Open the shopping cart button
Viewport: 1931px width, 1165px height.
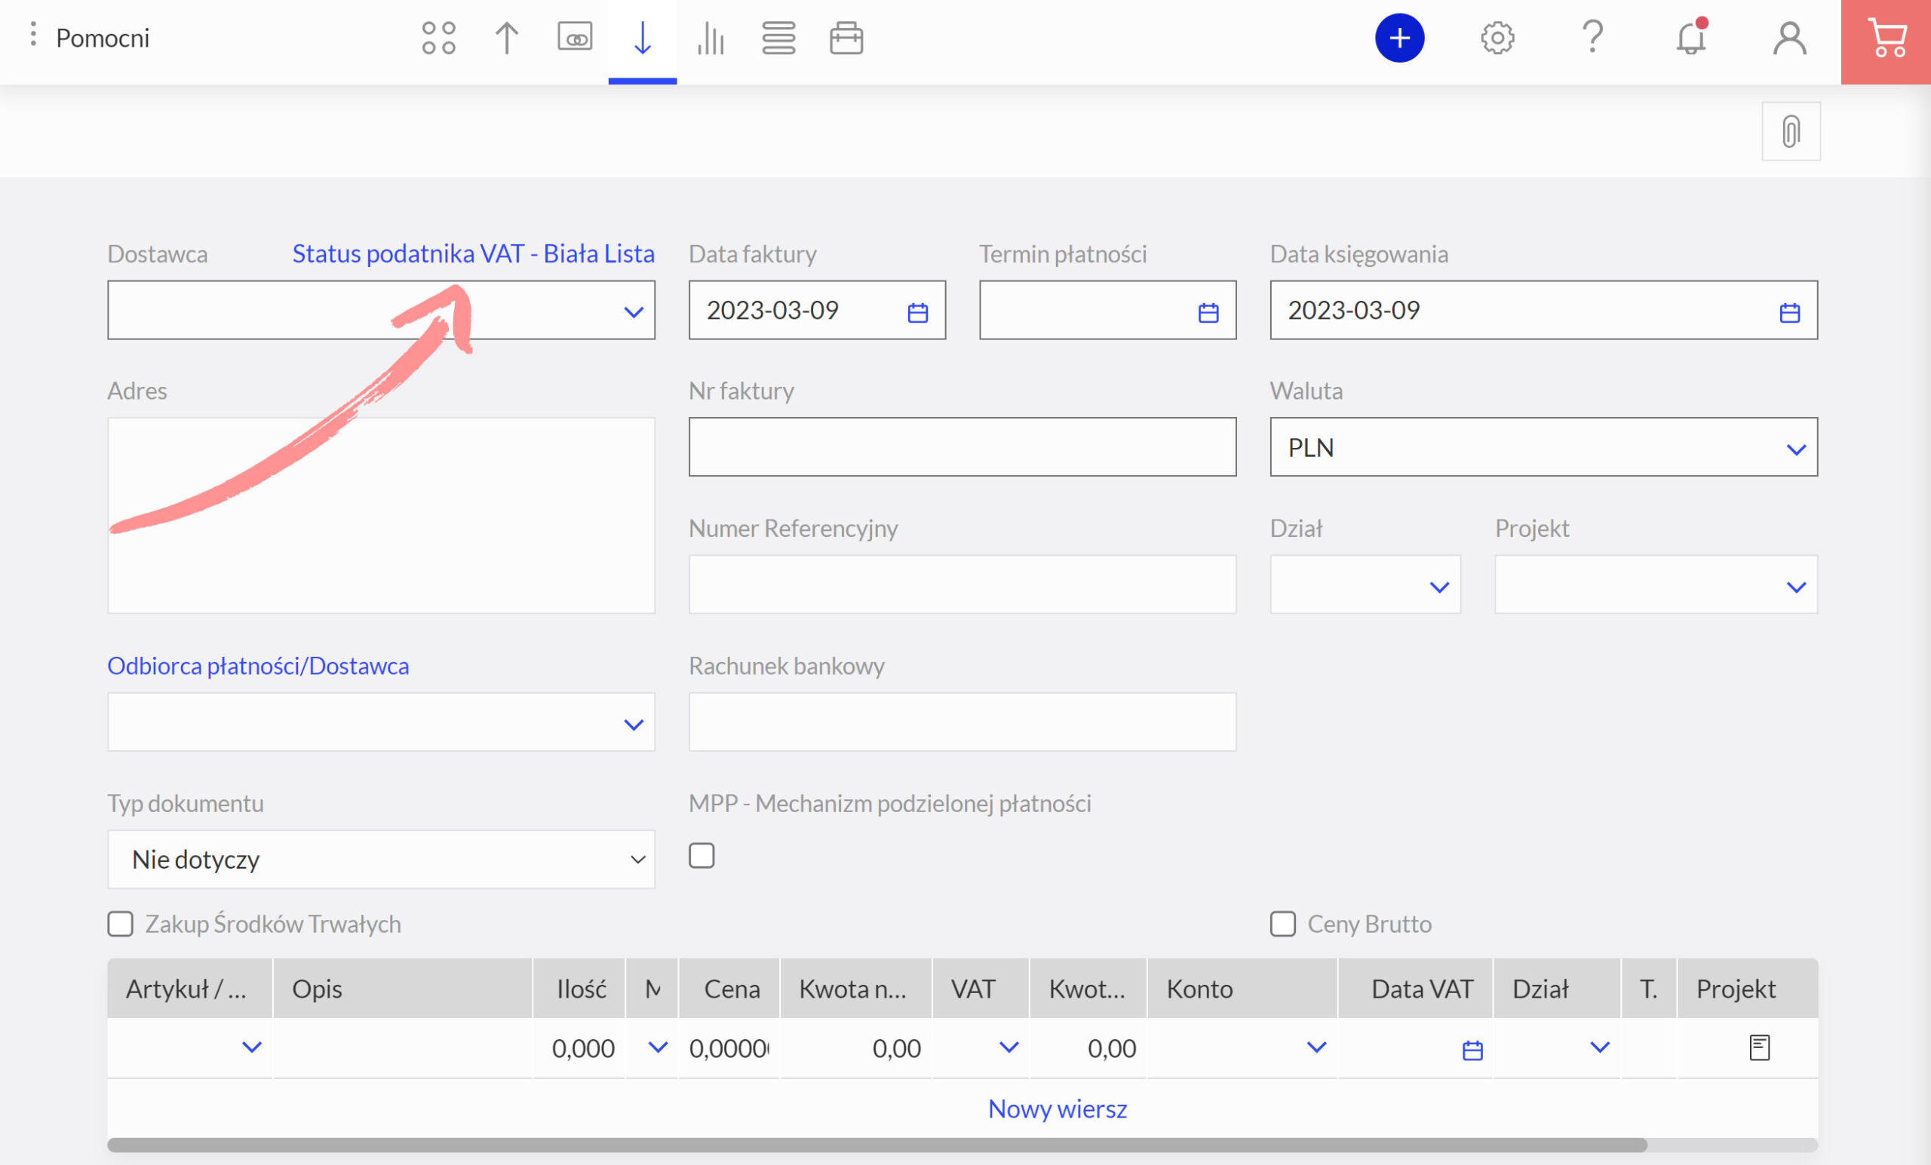tap(1886, 41)
